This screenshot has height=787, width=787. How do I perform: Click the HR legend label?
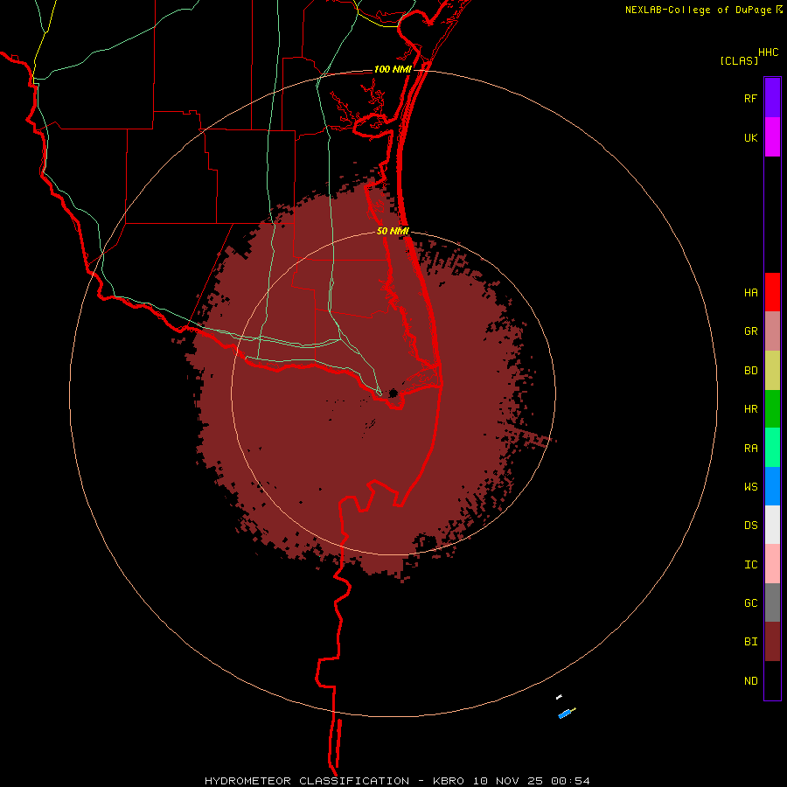click(x=750, y=409)
